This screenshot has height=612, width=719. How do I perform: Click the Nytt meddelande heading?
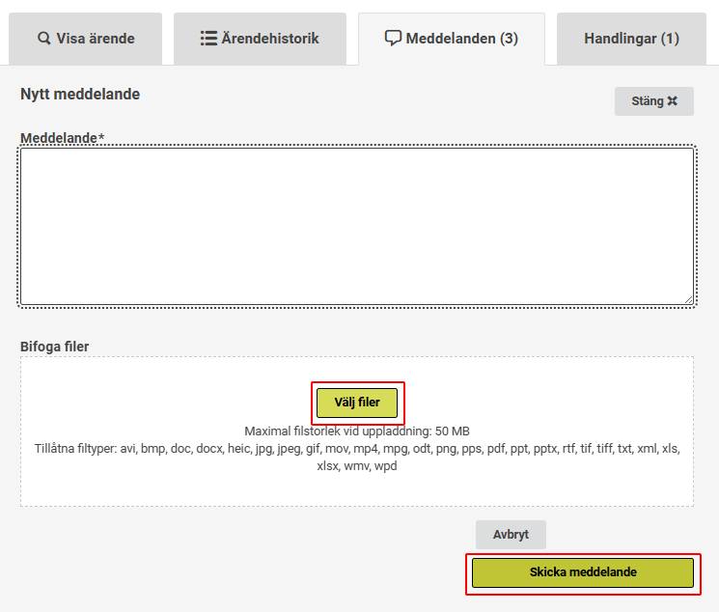(80, 95)
